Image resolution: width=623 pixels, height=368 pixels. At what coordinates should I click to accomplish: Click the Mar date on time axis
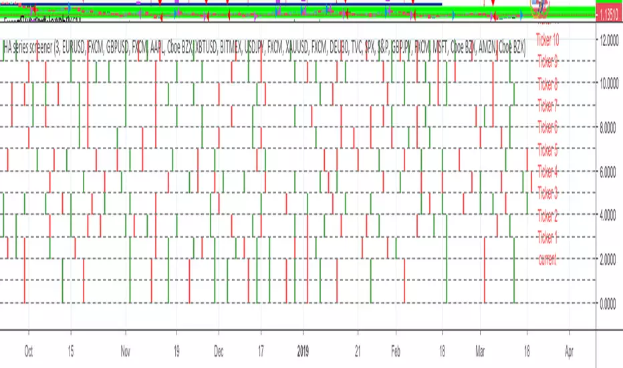480,351
